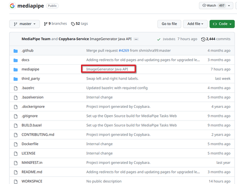Image resolution: width=237 pixels, height=184 pixels.
Task: Click the tags icon
Action: click(x=73, y=24)
